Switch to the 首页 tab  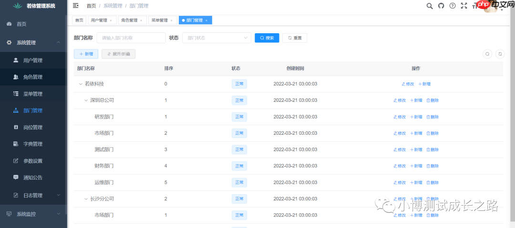[x=79, y=20]
